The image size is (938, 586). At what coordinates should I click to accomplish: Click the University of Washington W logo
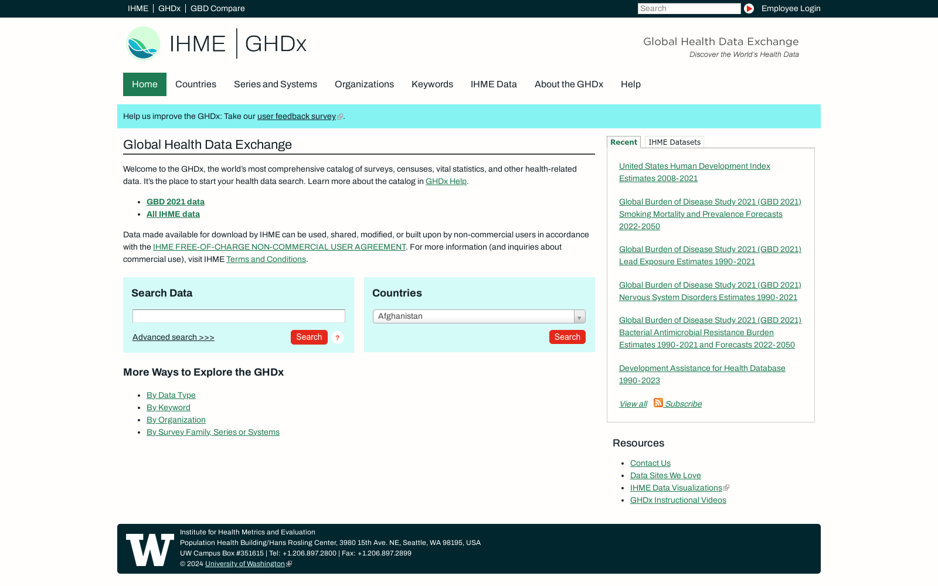[x=150, y=550]
